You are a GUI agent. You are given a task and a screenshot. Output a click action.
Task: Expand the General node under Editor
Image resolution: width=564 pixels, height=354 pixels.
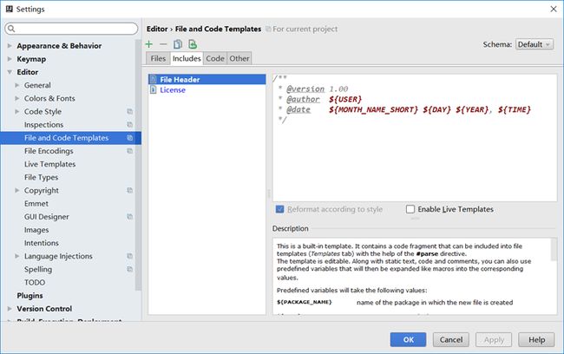point(16,85)
